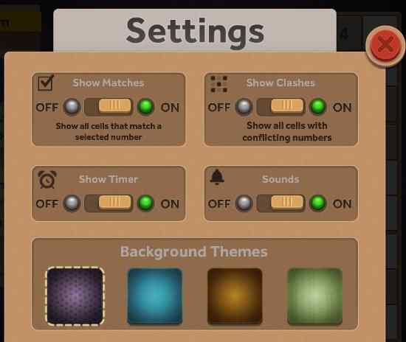
Task: Click the OFF label under Show Matches
Action: coord(47,108)
